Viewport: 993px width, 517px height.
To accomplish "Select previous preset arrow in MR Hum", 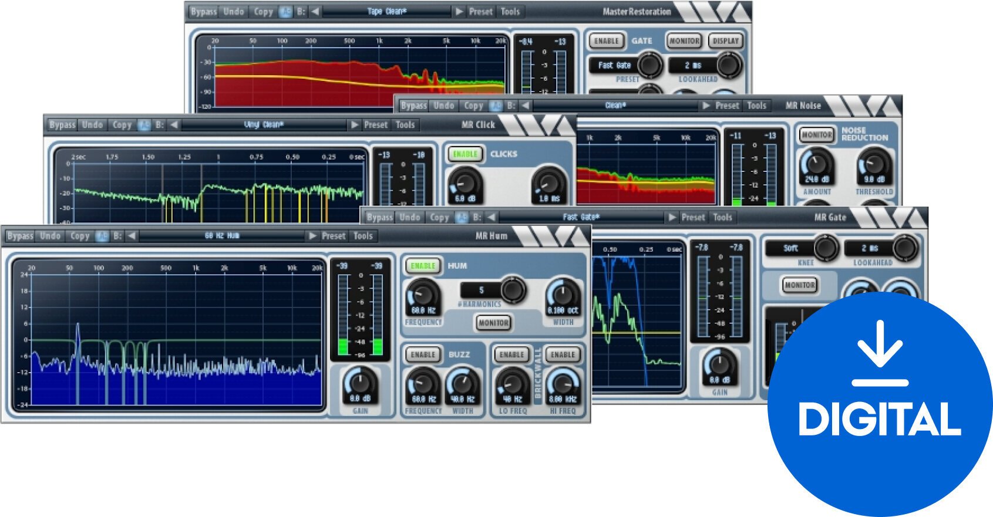I will click(132, 236).
